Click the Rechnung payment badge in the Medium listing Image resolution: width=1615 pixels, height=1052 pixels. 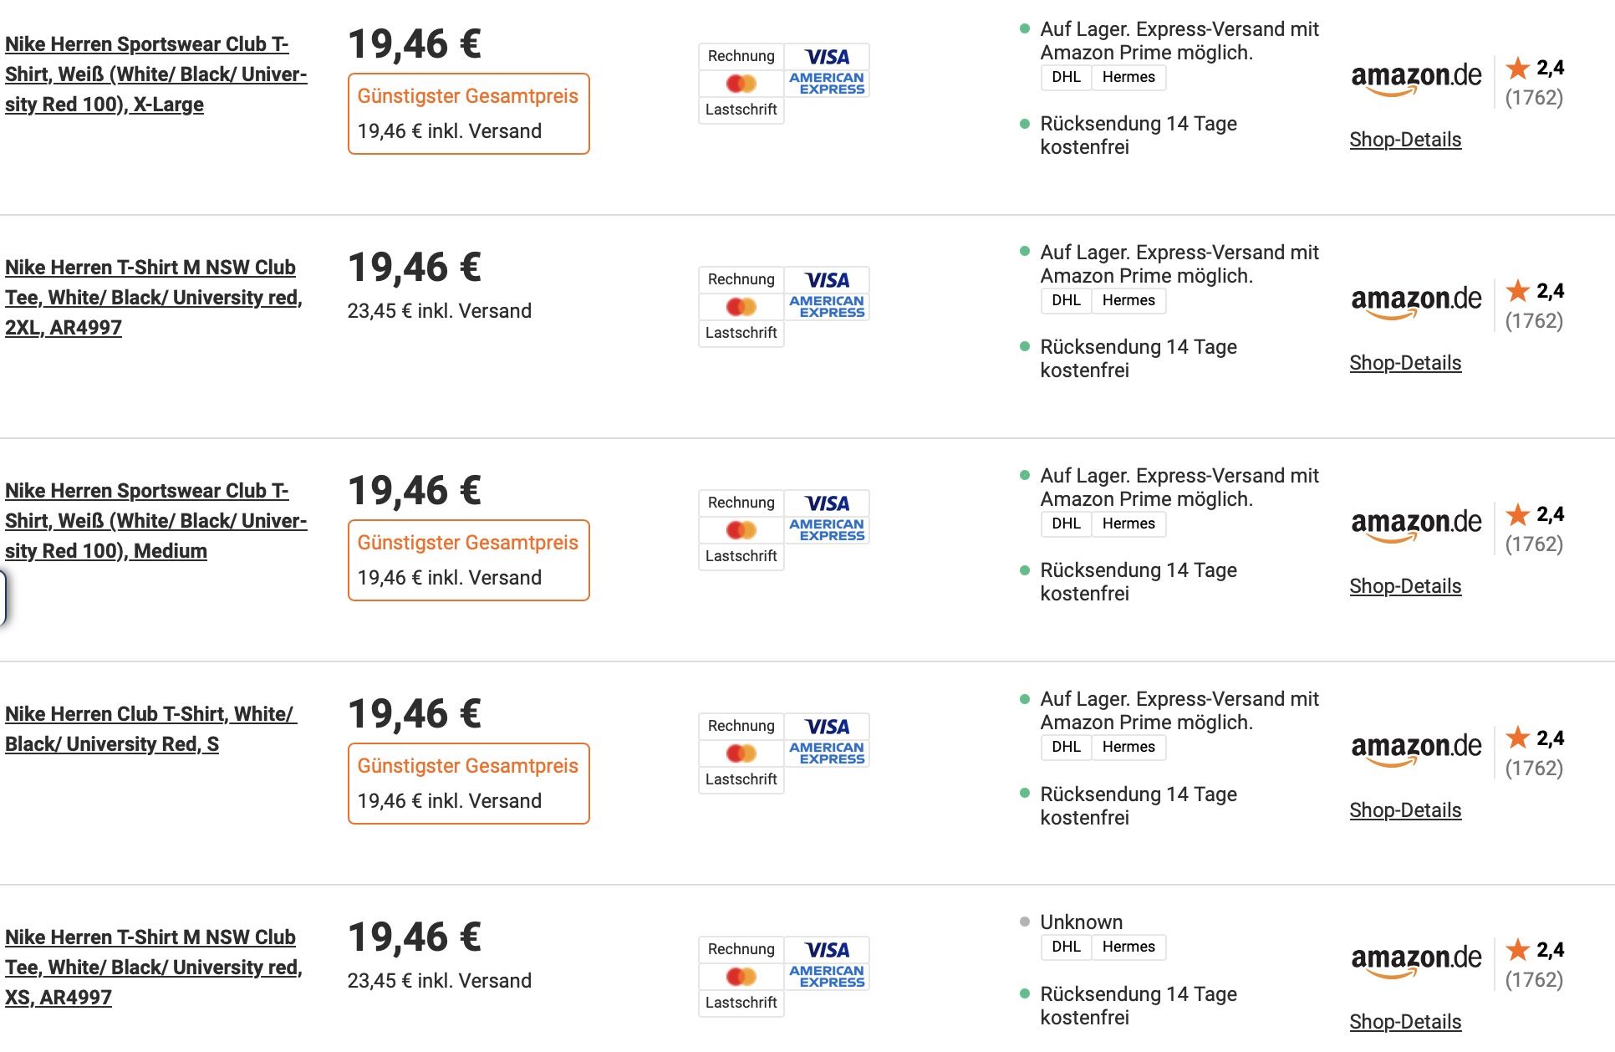pyautogui.click(x=740, y=503)
